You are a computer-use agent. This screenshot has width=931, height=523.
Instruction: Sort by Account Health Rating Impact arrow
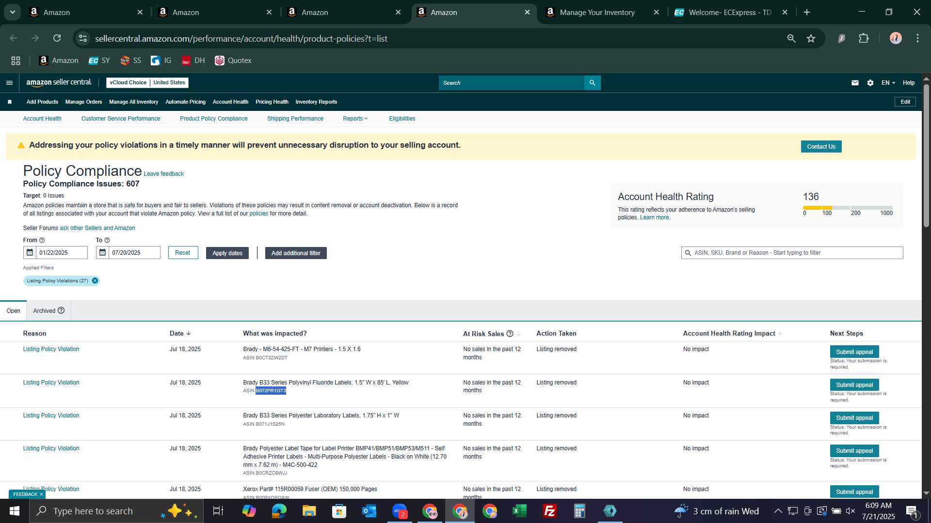click(x=780, y=334)
